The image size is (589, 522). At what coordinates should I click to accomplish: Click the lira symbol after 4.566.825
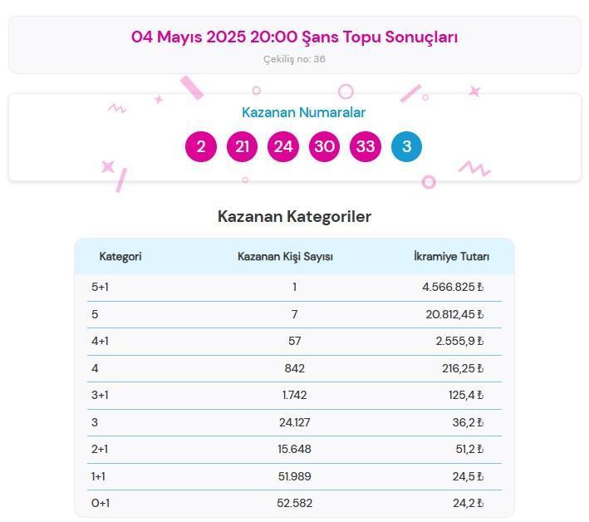(x=480, y=288)
